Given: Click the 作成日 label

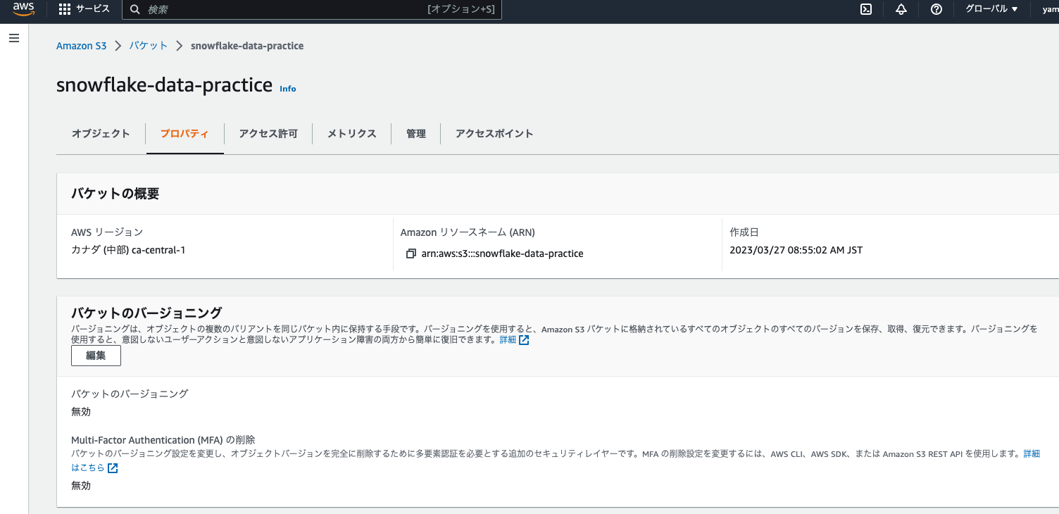Looking at the screenshot, I should pos(744,232).
